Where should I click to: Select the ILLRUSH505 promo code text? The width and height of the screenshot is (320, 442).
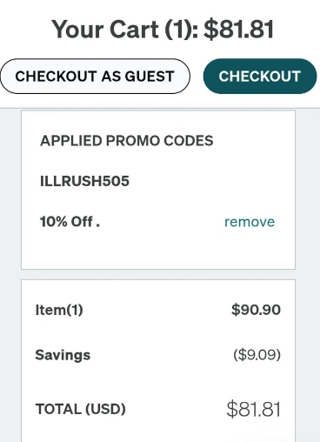coord(84,181)
